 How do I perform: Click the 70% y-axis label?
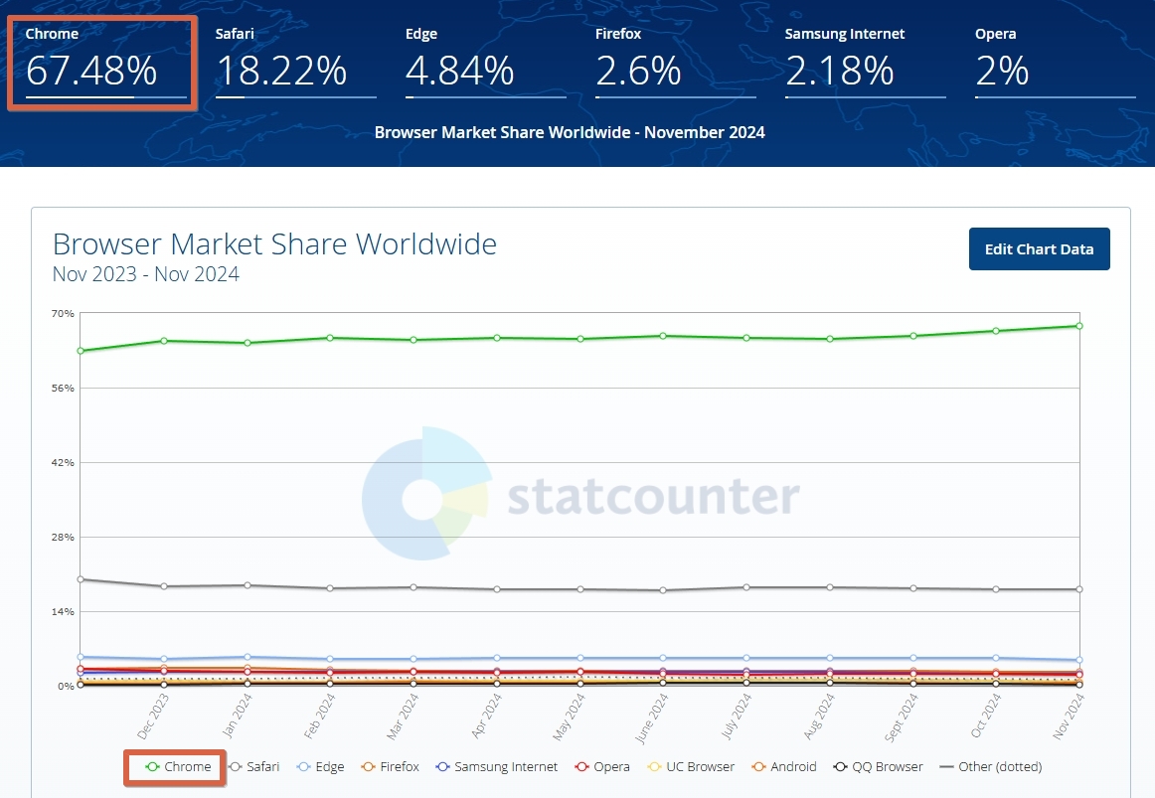(x=63, y=314)
